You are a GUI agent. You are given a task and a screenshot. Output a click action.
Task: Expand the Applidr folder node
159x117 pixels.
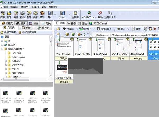(6, 61)
